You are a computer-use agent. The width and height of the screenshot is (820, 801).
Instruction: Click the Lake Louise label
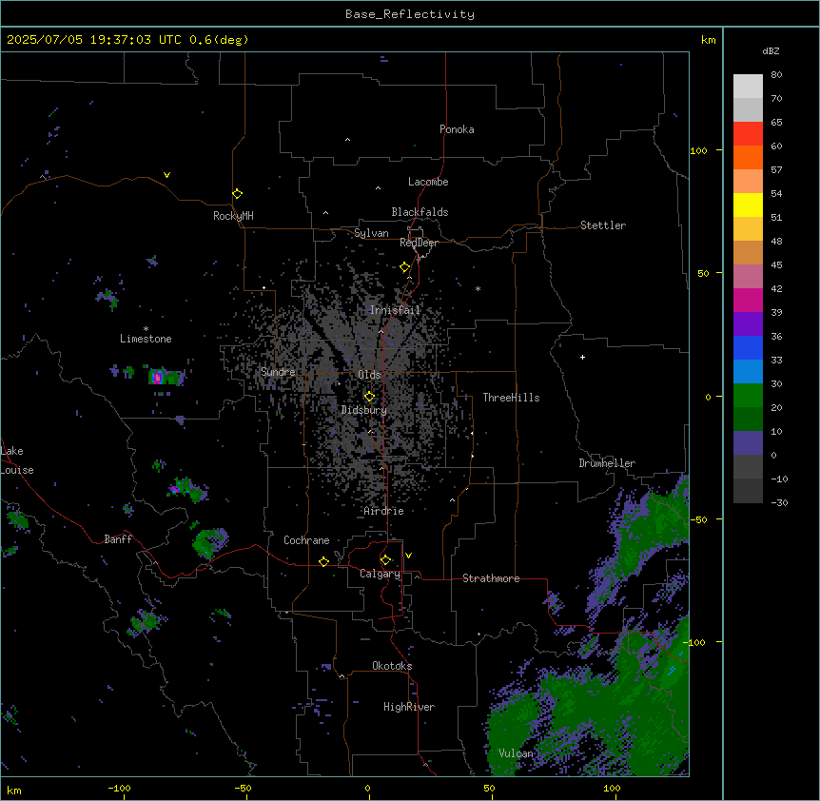(x=17, y=460)
